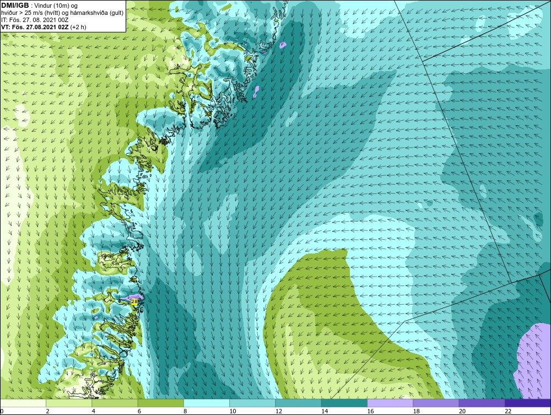Viewport: 551px width, 415px height.
Task: Select the 6–8 m/s olive green swatch
Action: pyautogui.click(x=160, y=403)
